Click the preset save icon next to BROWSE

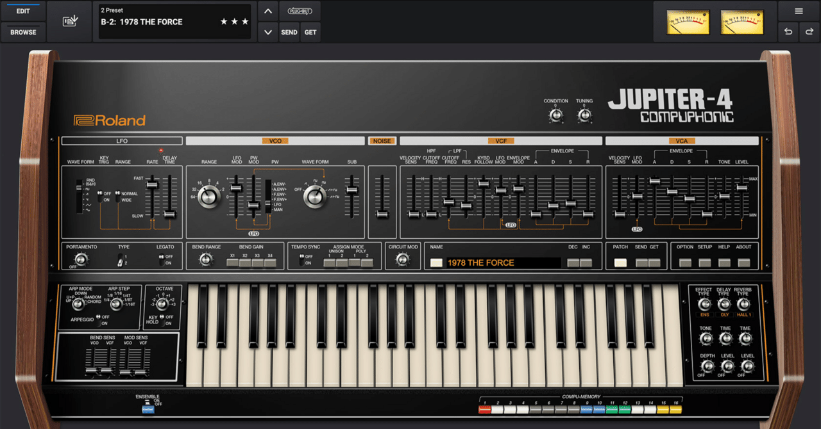click(69, 20)
